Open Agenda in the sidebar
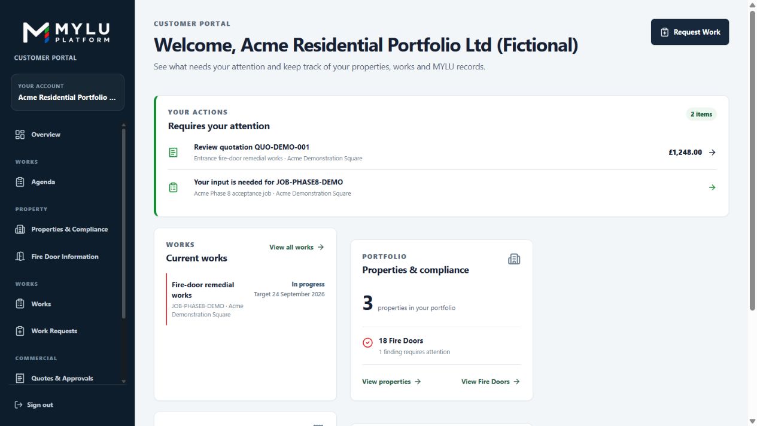Screen dimensions: 757x426 pos(68,182)
